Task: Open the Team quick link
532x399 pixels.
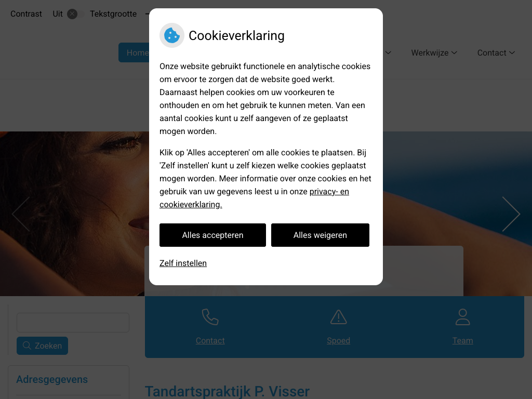Action: [x=462, y=340]
